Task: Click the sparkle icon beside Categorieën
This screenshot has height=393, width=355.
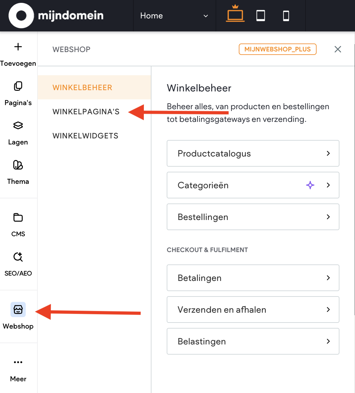Action: coord(310,185)
